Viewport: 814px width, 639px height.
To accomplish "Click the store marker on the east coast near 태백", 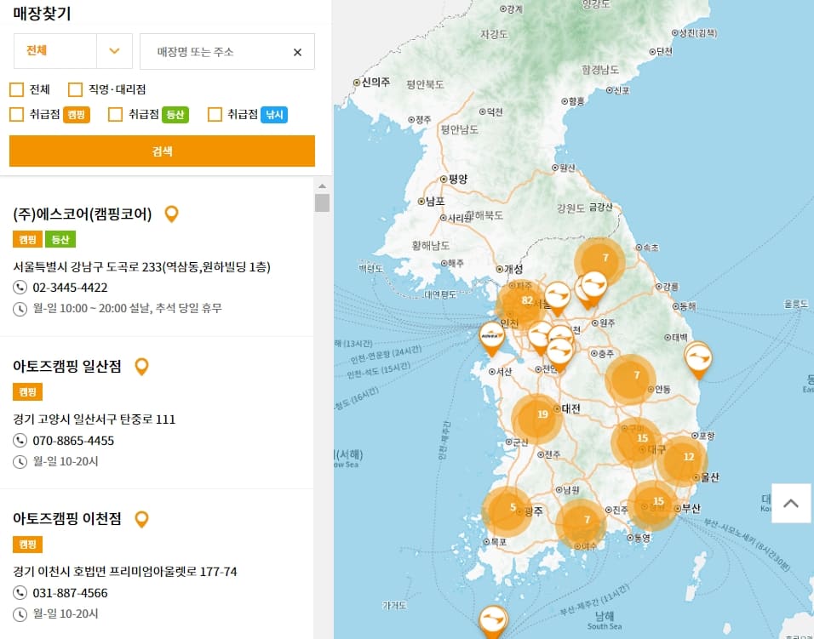I will pos(698,359).
